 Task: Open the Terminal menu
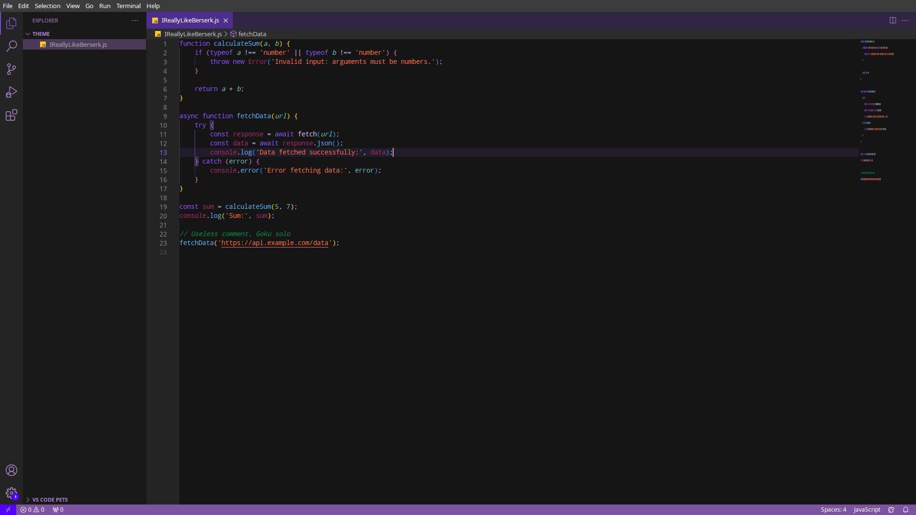(x=128, y=6)
